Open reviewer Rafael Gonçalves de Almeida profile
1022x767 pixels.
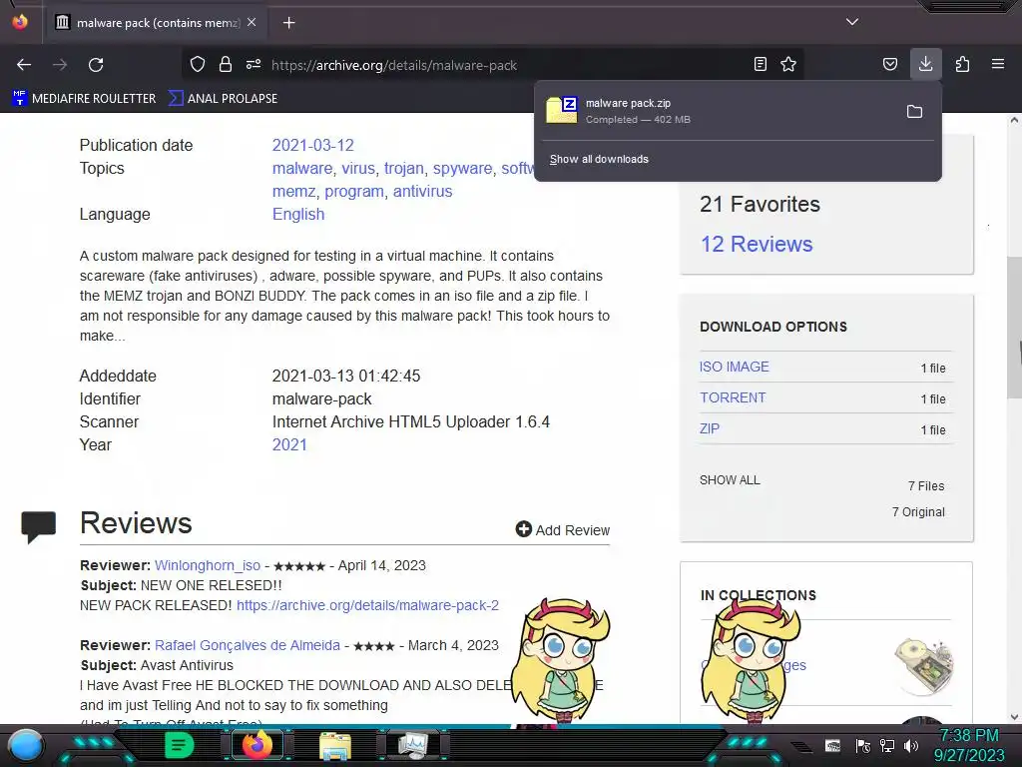[248, 645]
